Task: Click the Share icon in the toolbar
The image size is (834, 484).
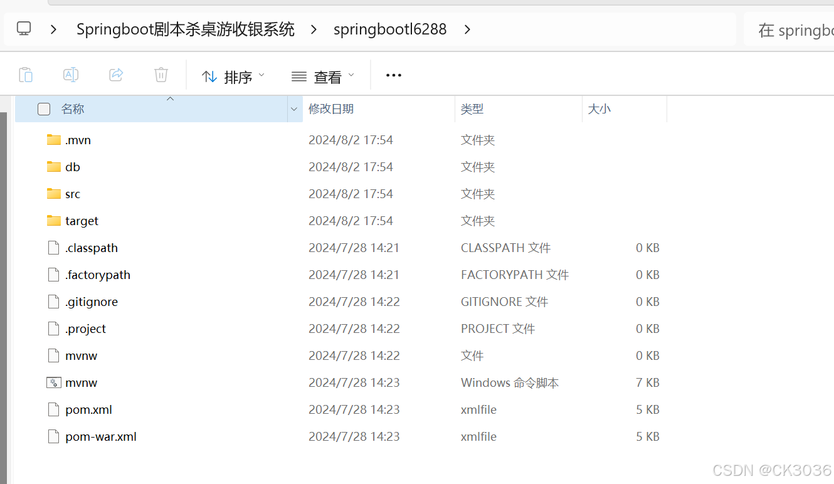Action: tap(115, 75)
